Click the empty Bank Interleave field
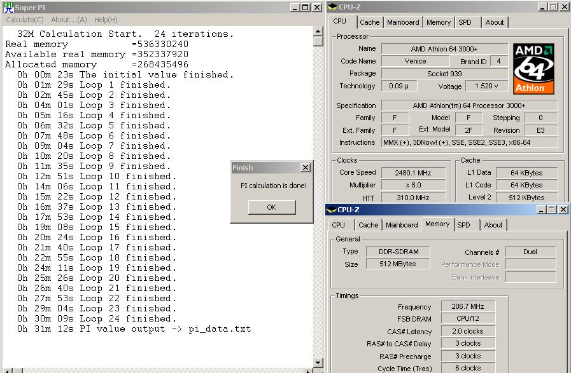 point(531,277)
